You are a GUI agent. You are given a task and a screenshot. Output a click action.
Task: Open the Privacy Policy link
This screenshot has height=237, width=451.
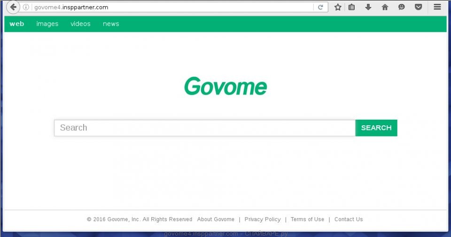tap(262, 219)
